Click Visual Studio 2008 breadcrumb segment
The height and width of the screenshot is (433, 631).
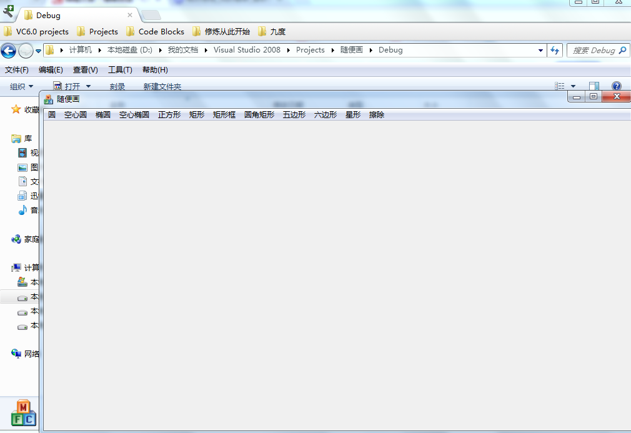247,50
